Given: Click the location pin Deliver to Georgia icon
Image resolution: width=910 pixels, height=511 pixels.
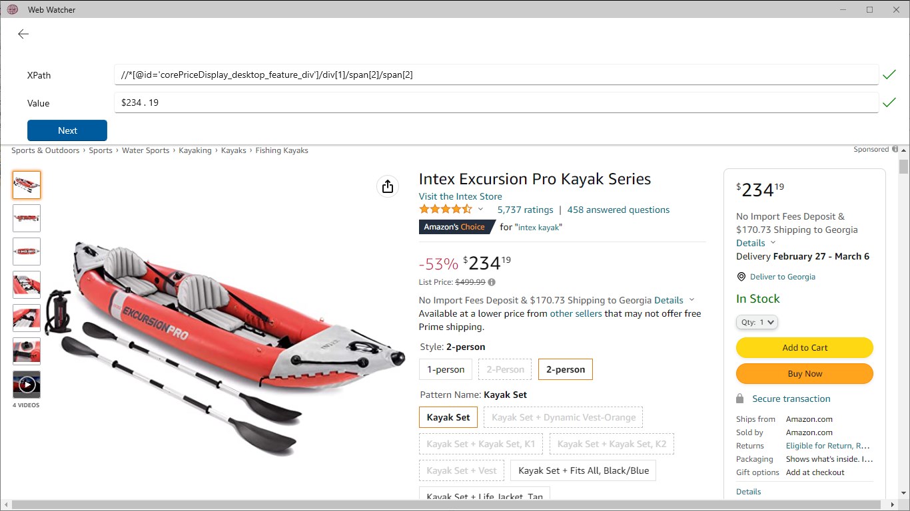Looking at the screenshot, I should (x=741, y=277).
